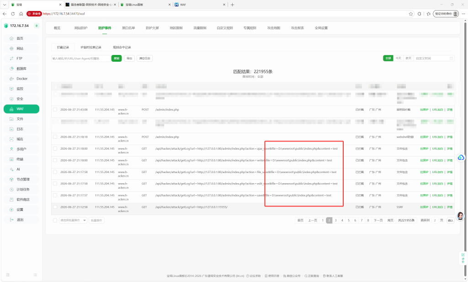Open the browser tab list chevron
Image resolution: width=468 pixels, height=282 pixels.
[x=5, y=5]
